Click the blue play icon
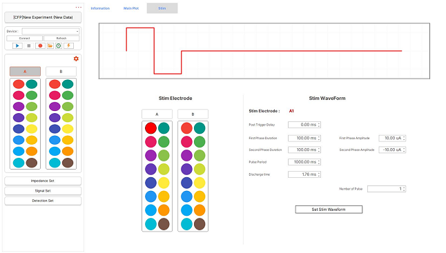This screenshot has height=253, width=446. click(17, 45)
